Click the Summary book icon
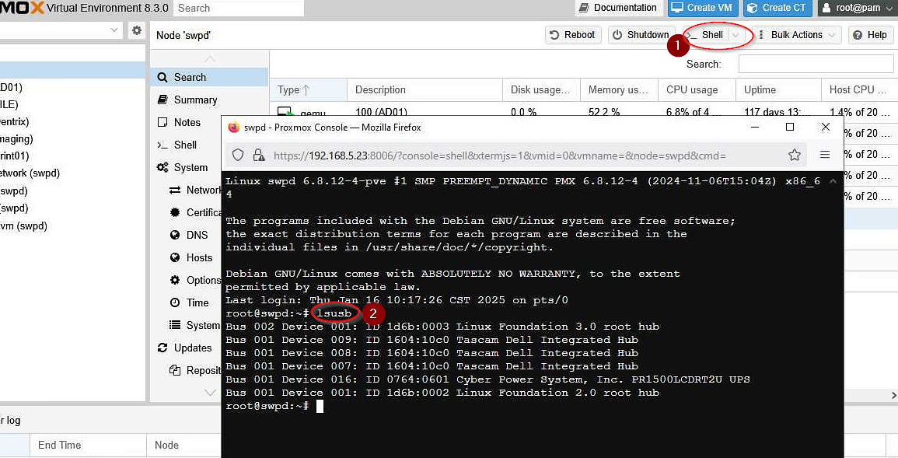This screenshot has width=898, height=458. click(162, 100)
